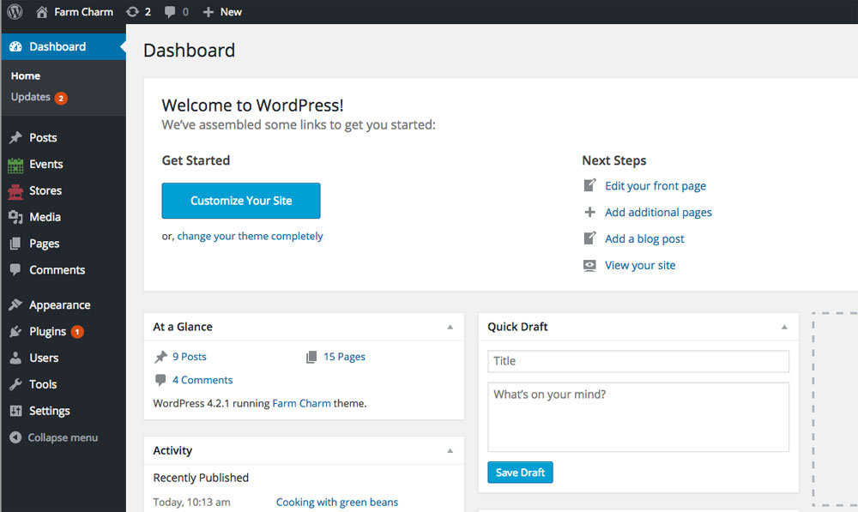Open View your site link
Viewport: 858px width, 512px height.
[640, 265]
